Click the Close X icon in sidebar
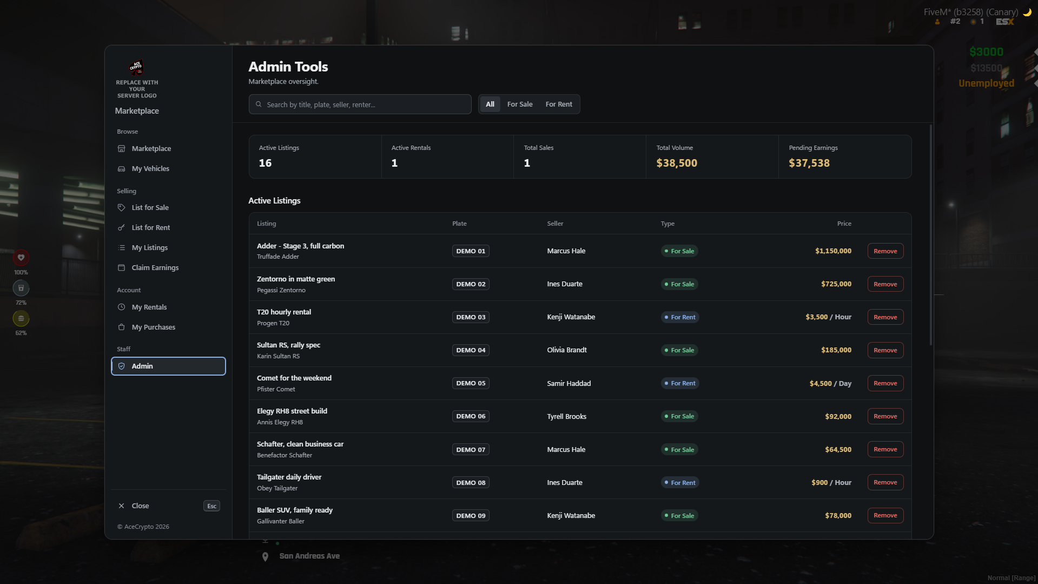The image size is (1038, 584). click(x=121, y=506)
